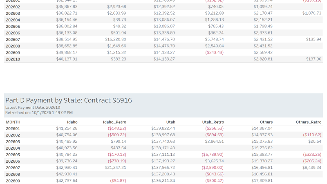The width and height of the screenshot is (327, 184).
Task: Select upper table value $1,070.73
Action: (312, 13)
